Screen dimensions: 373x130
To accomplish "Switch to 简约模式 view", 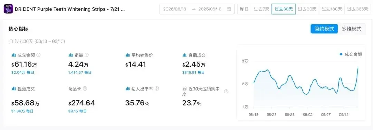I will [x=324, y=29].
